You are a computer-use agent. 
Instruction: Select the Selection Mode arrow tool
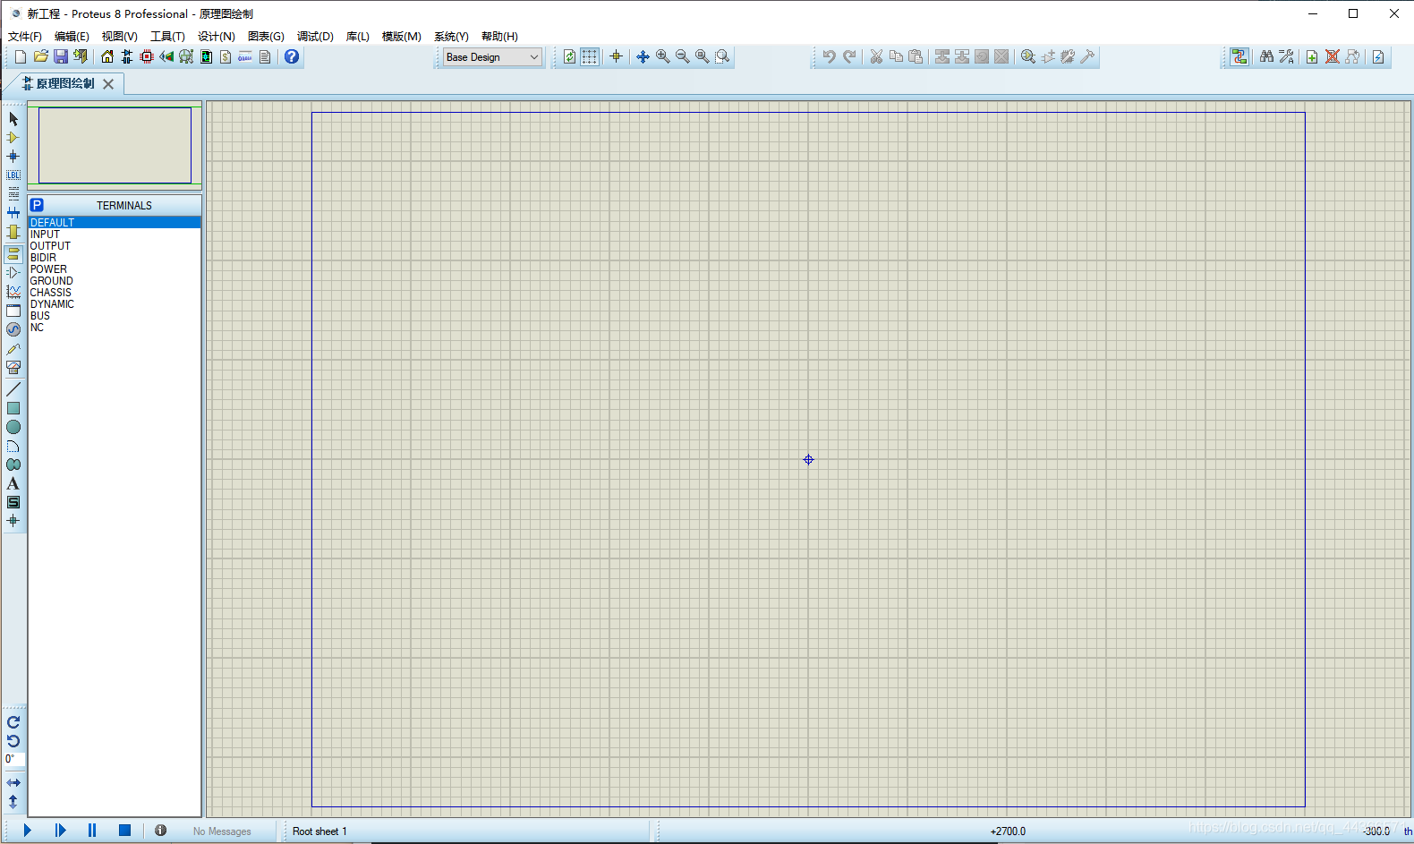13,119
